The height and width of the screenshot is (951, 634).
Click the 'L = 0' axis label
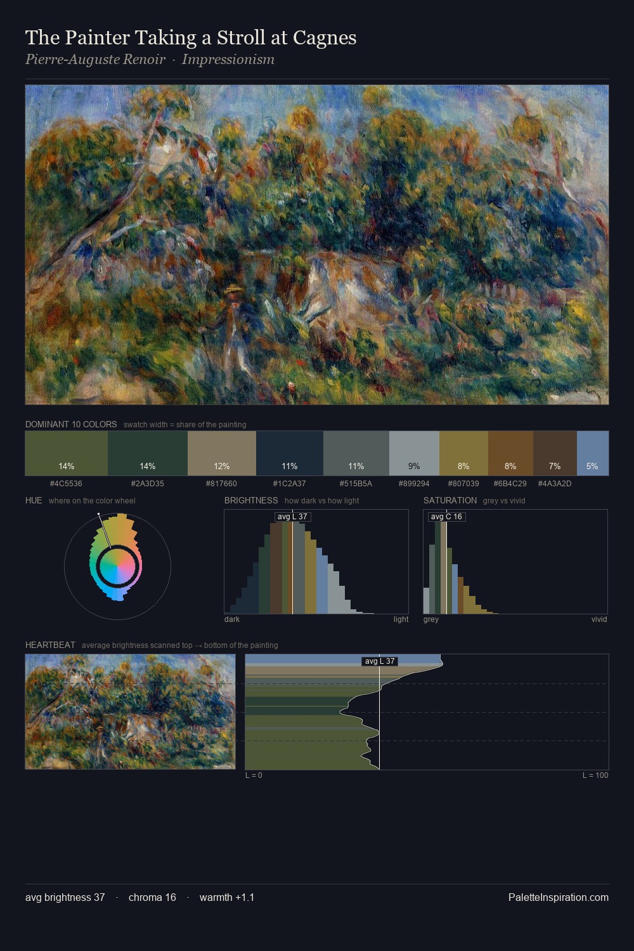click(254, 775)
